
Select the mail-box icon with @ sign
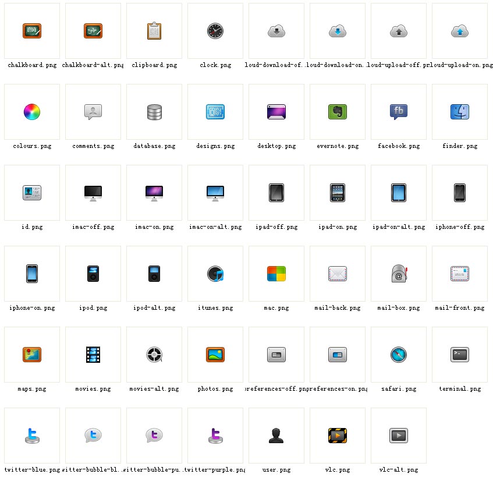[399, 273]
